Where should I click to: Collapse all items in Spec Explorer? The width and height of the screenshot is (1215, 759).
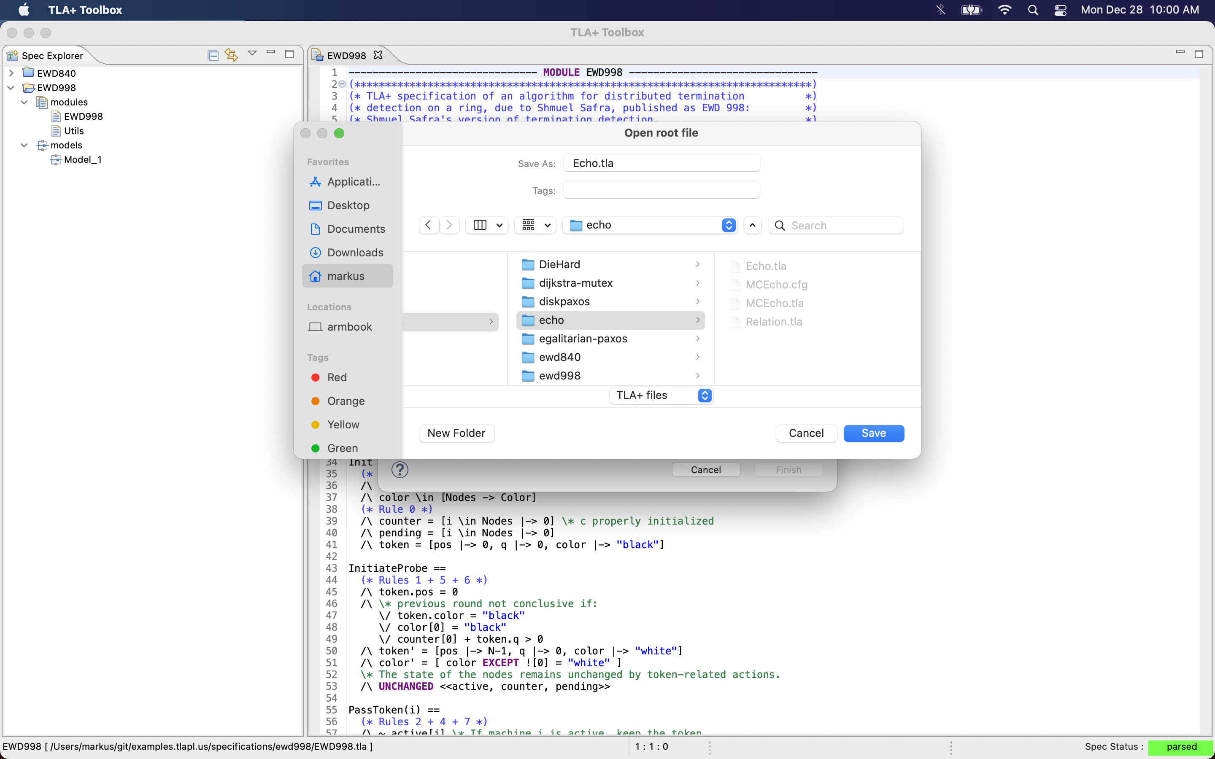point(213,55)
